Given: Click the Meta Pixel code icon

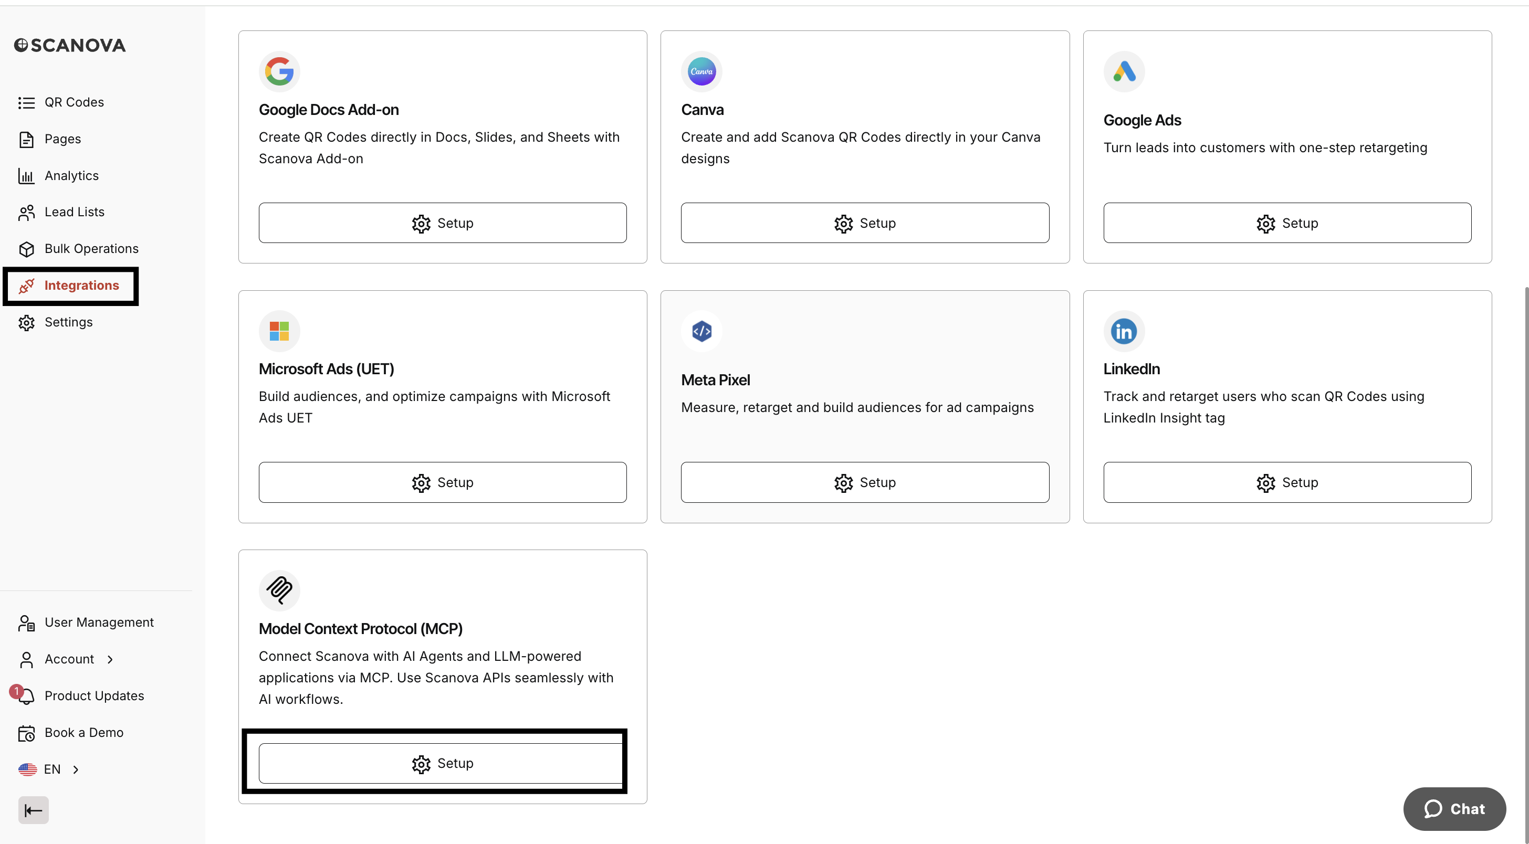Looking at the screenshot, I should pos(701,331).
